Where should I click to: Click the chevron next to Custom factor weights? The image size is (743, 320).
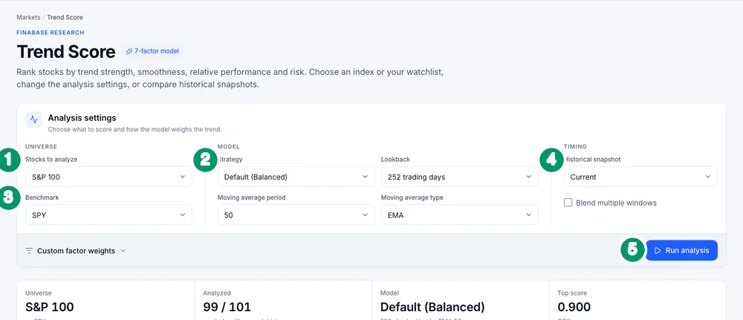pos(123,251)
